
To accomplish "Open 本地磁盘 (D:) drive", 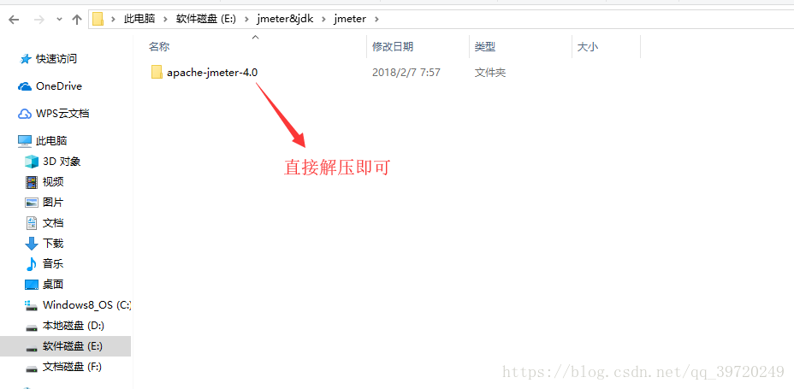I will pyautogui.click(x=64, y=325).
